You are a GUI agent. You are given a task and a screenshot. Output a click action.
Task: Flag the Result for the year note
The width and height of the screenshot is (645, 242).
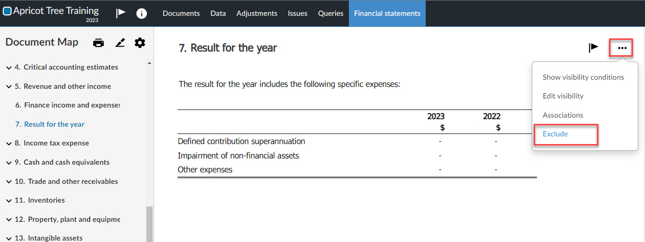coord(594,47)
